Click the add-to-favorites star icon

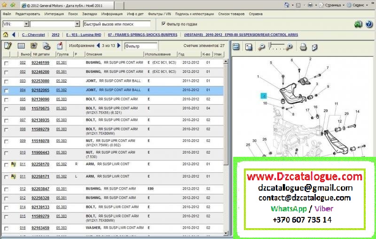click(x=13, y=5)
